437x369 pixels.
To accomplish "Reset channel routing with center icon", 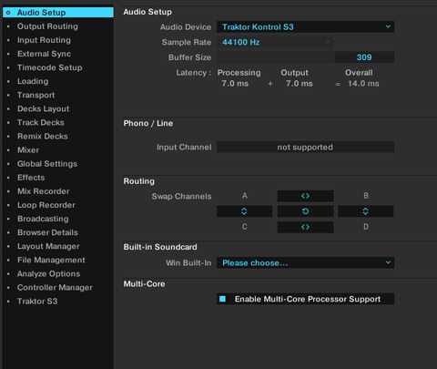I will pyautogui.click(x=305, y=211).
